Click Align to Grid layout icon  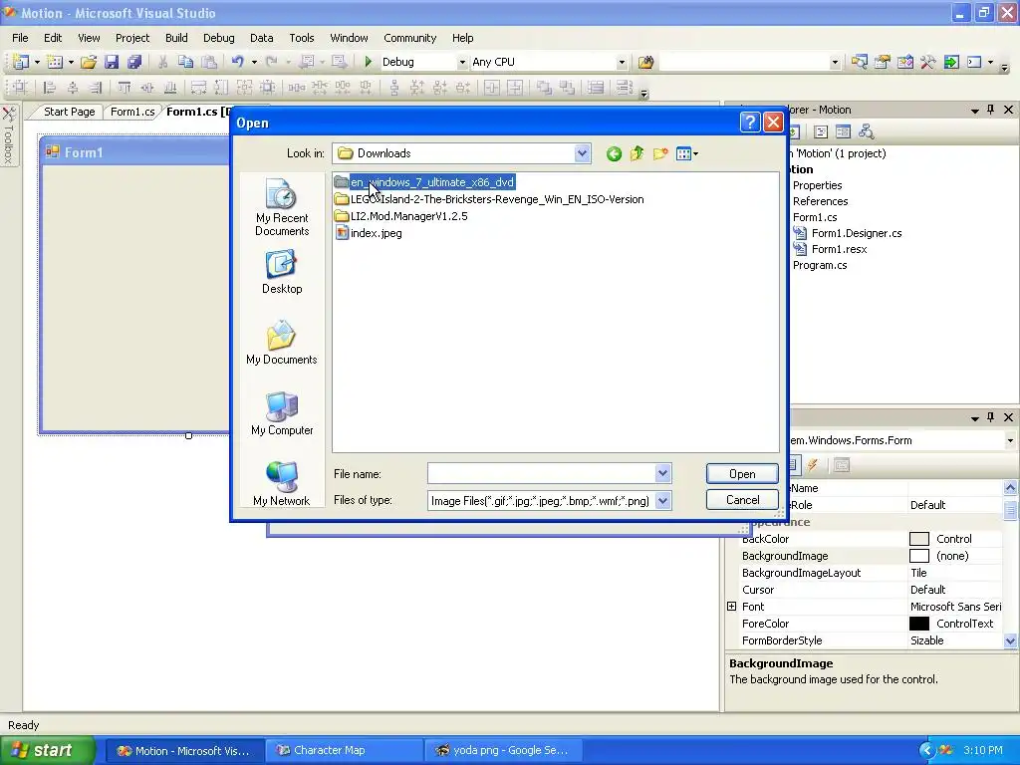tap(20, 88)
